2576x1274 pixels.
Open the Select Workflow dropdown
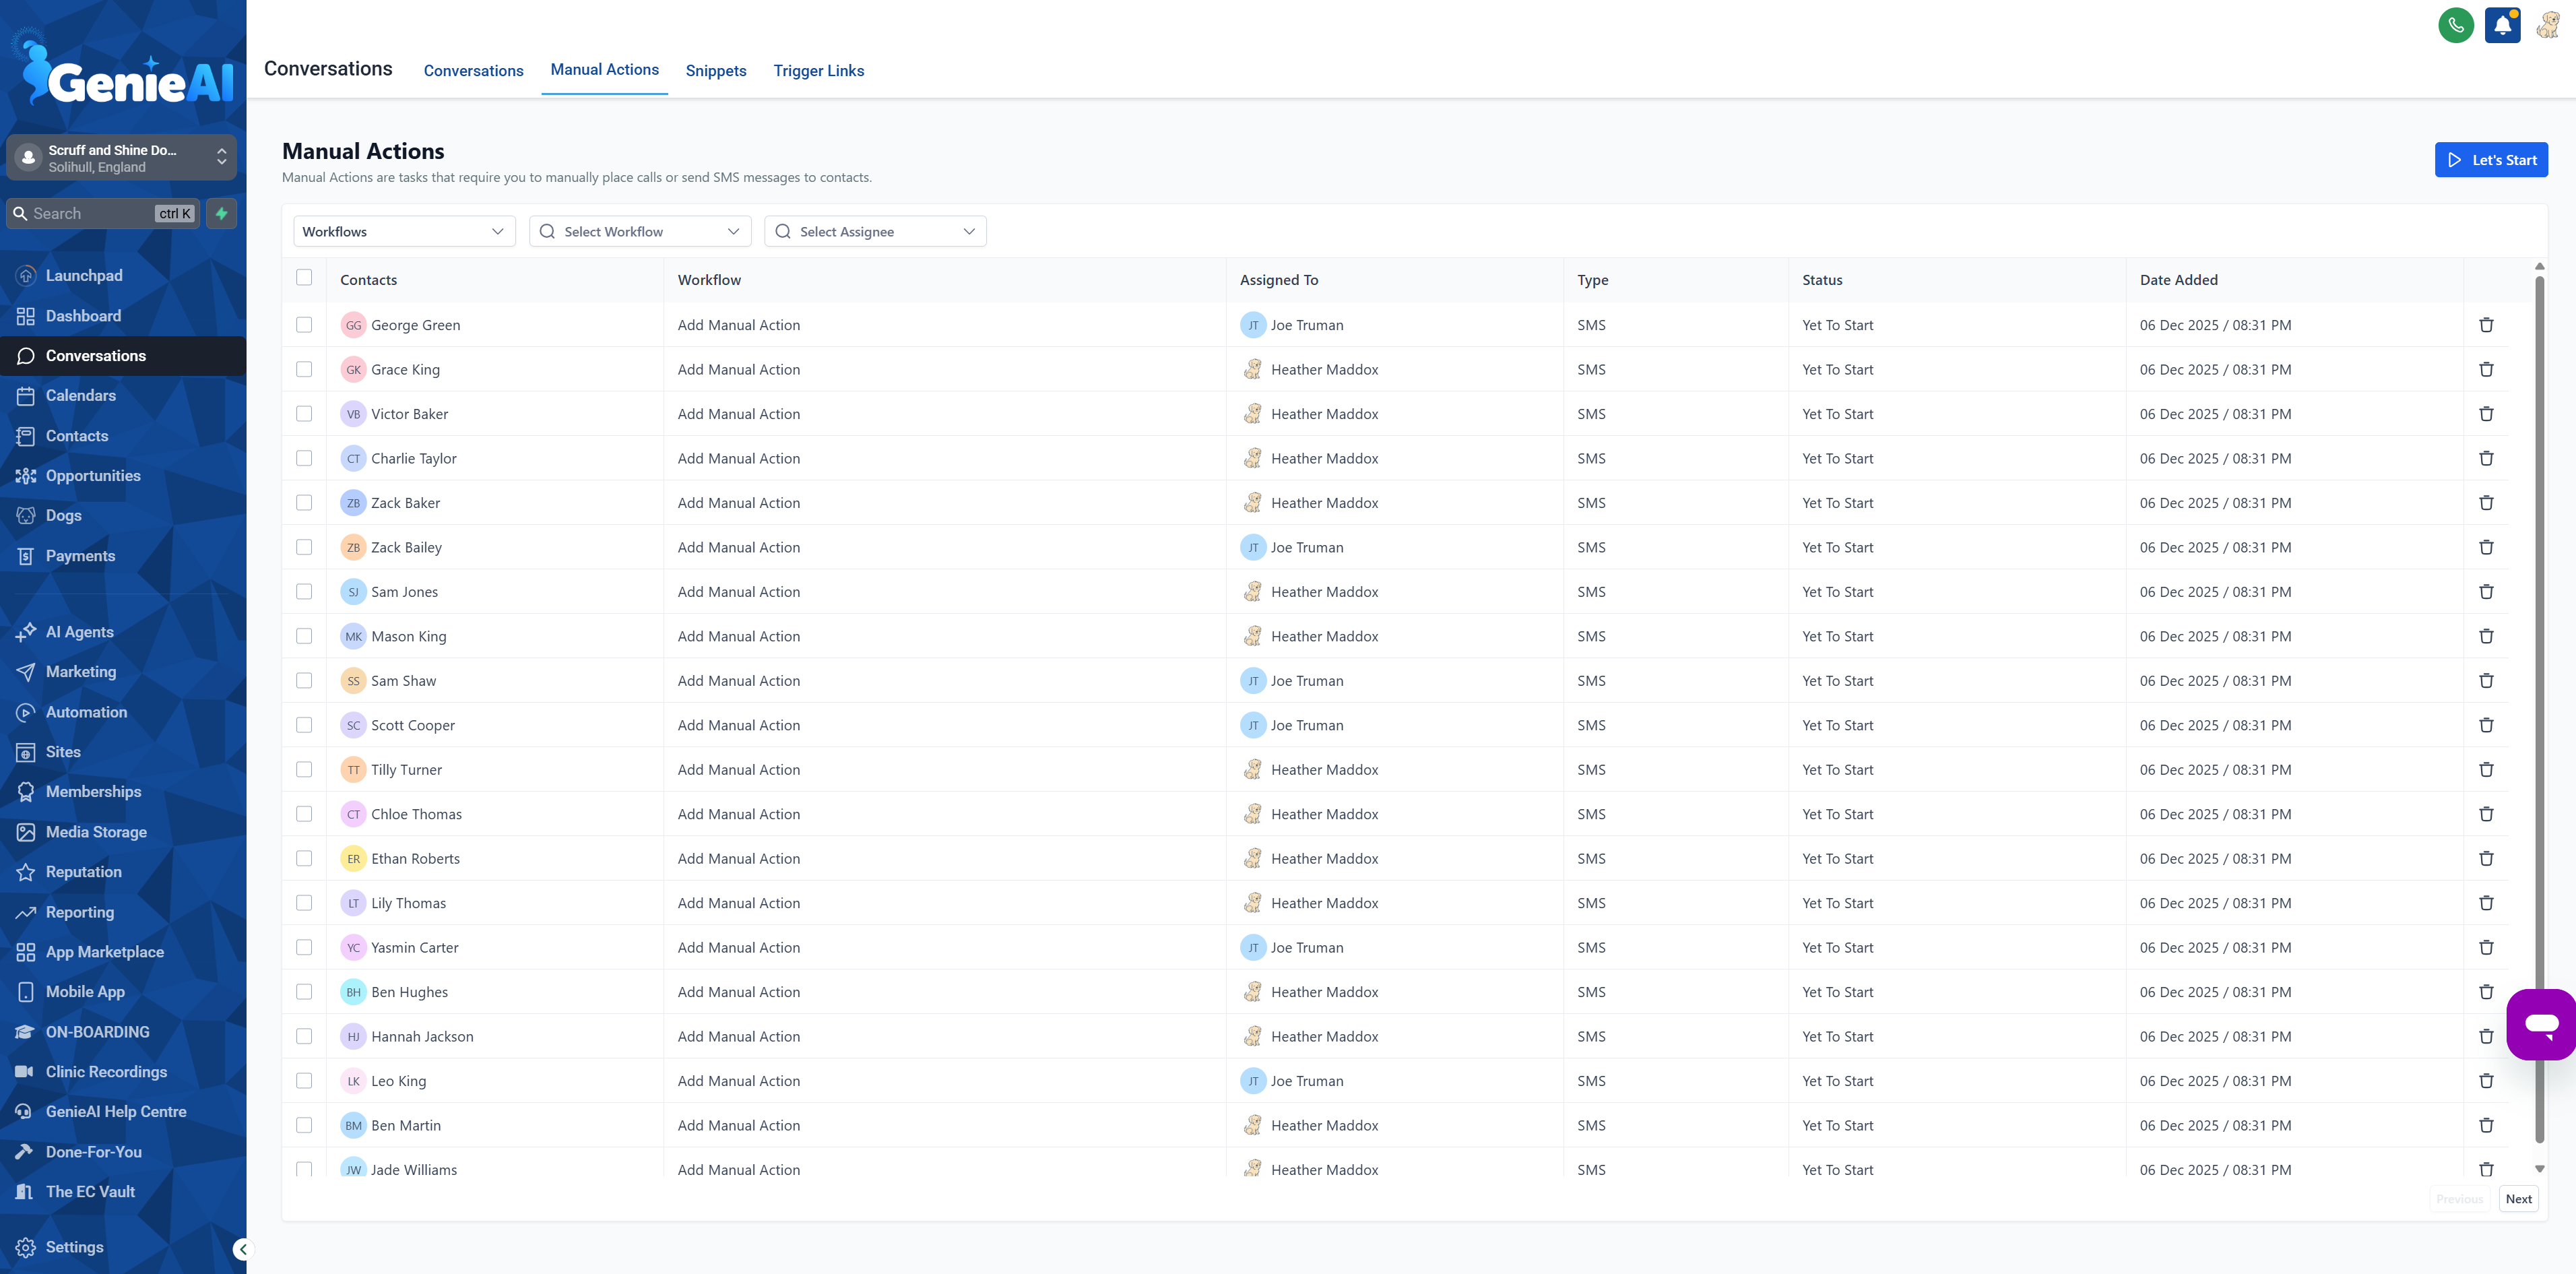[639, 231]
